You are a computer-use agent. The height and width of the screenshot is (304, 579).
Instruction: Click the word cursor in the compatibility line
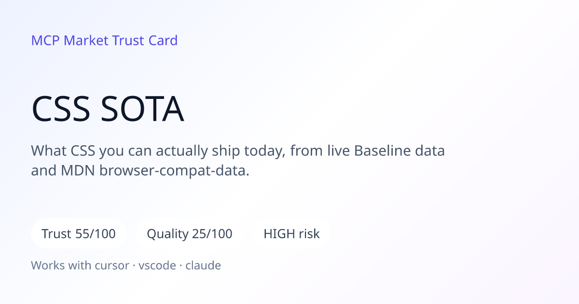(x=113, y=265)
